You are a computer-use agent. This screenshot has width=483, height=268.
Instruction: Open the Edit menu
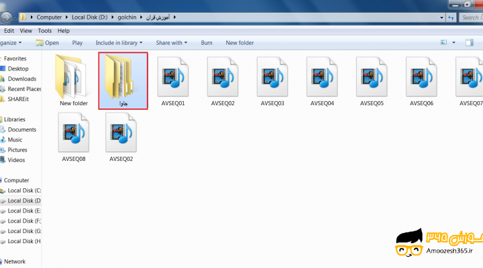coord(9,31)
